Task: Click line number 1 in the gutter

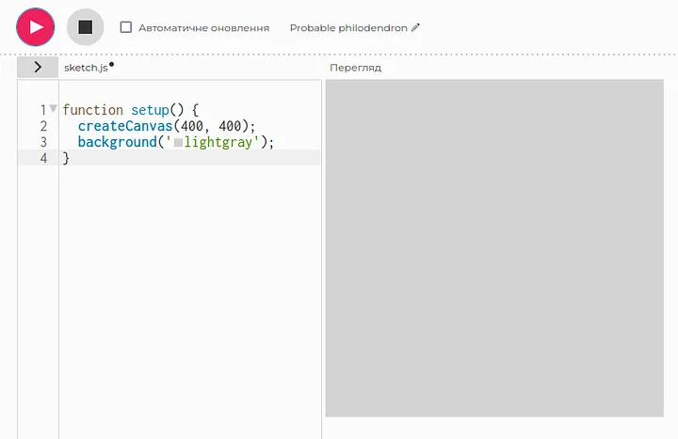Action: click(x=42, y=110)
